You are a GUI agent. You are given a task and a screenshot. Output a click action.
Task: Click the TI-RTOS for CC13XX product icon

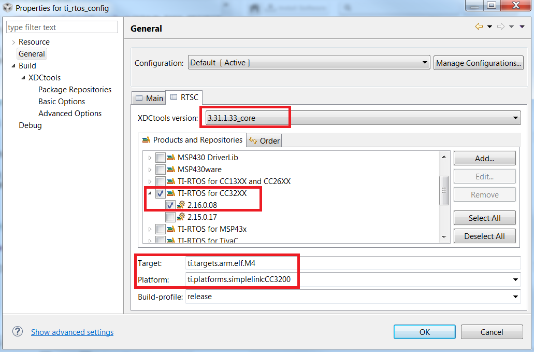(171, 181)
